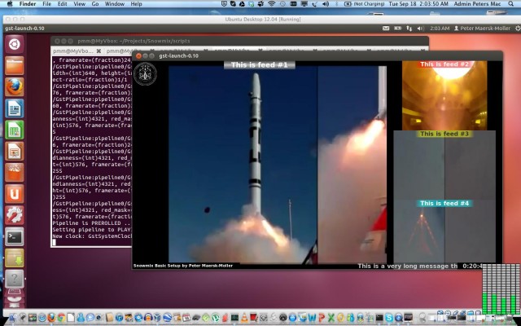The height and width of the screenshot is (326, 521).
Task: Select first pmm@MyVbox terminal tab
Action: tap(78, 51)
